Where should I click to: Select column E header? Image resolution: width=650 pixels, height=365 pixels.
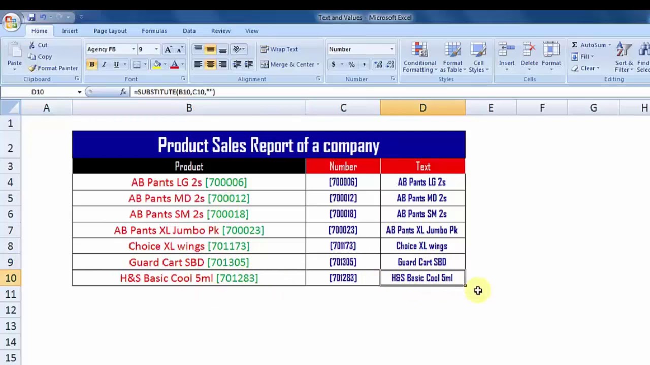point(491,108)
